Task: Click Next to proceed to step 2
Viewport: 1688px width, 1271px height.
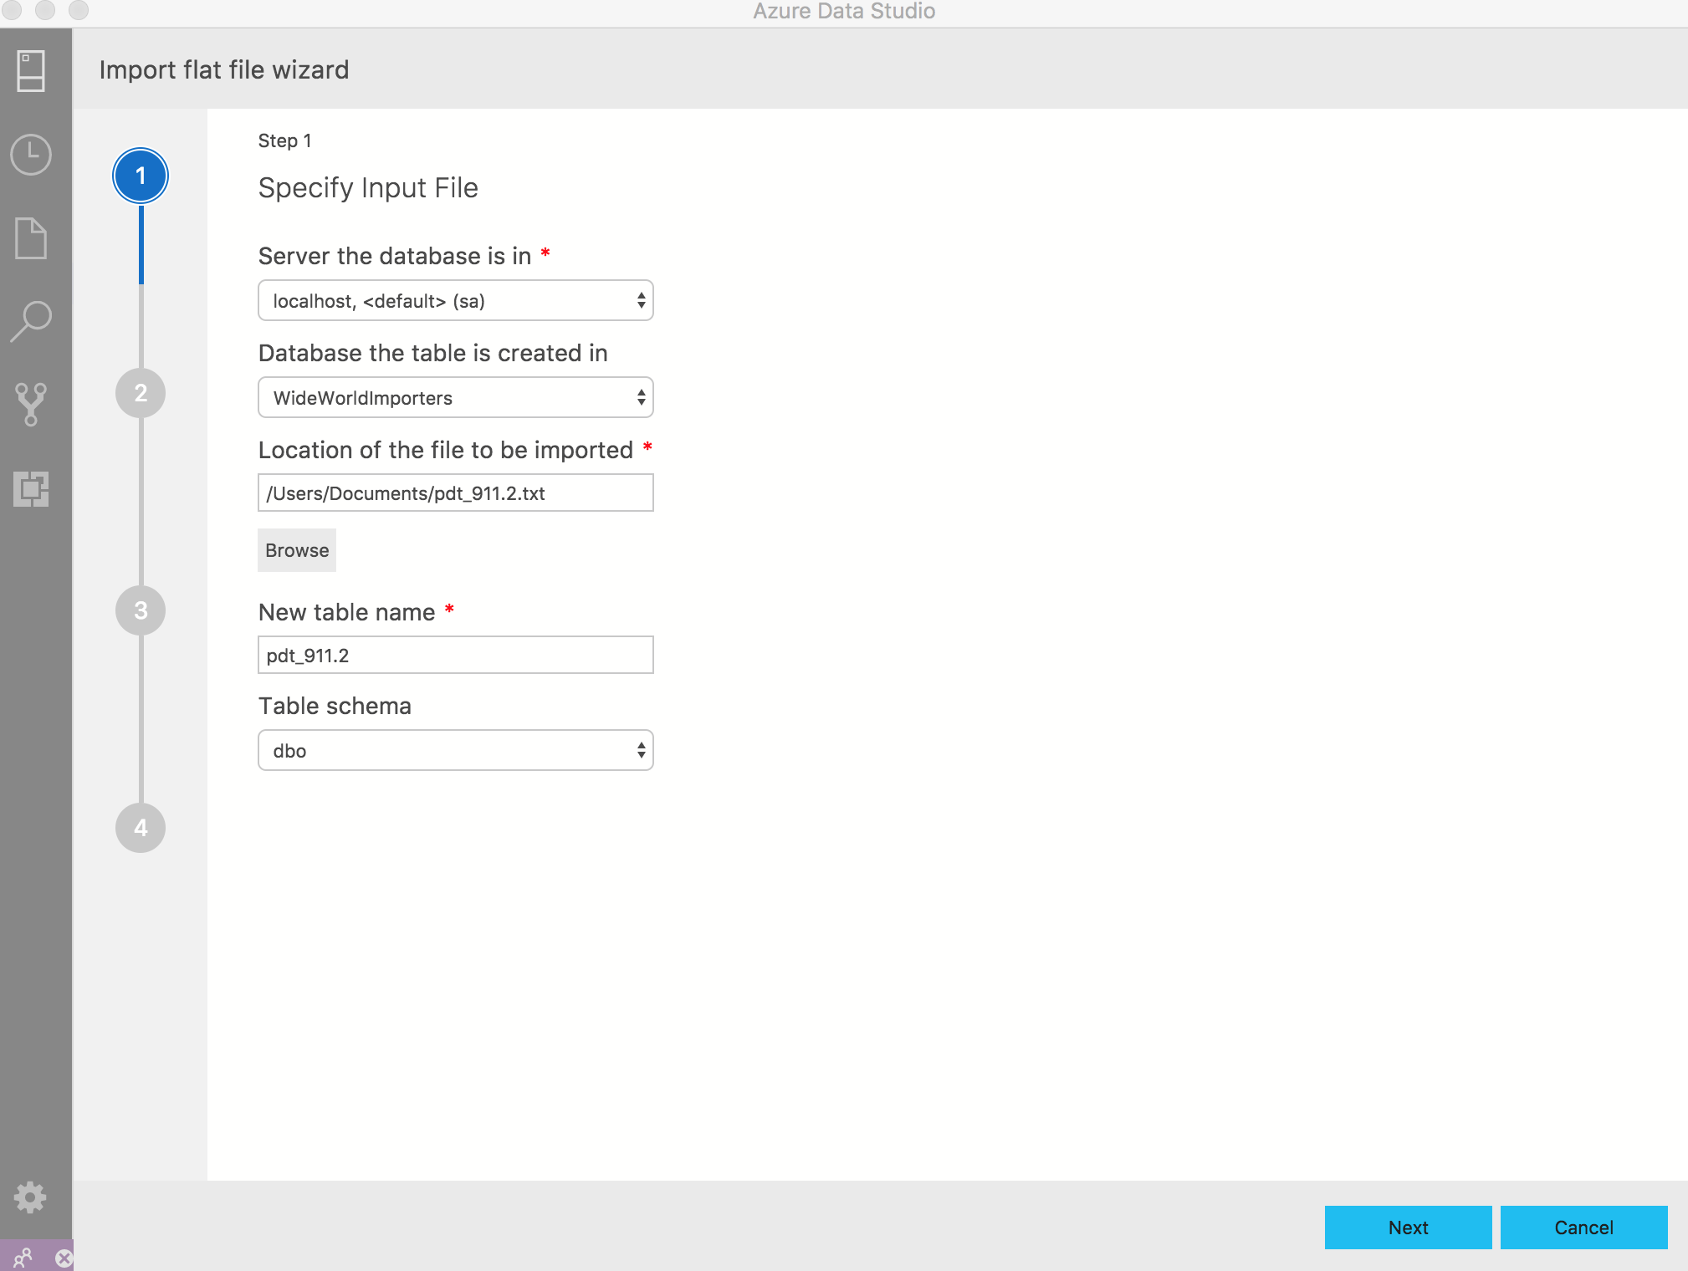Action: tap(1406, 1227)
